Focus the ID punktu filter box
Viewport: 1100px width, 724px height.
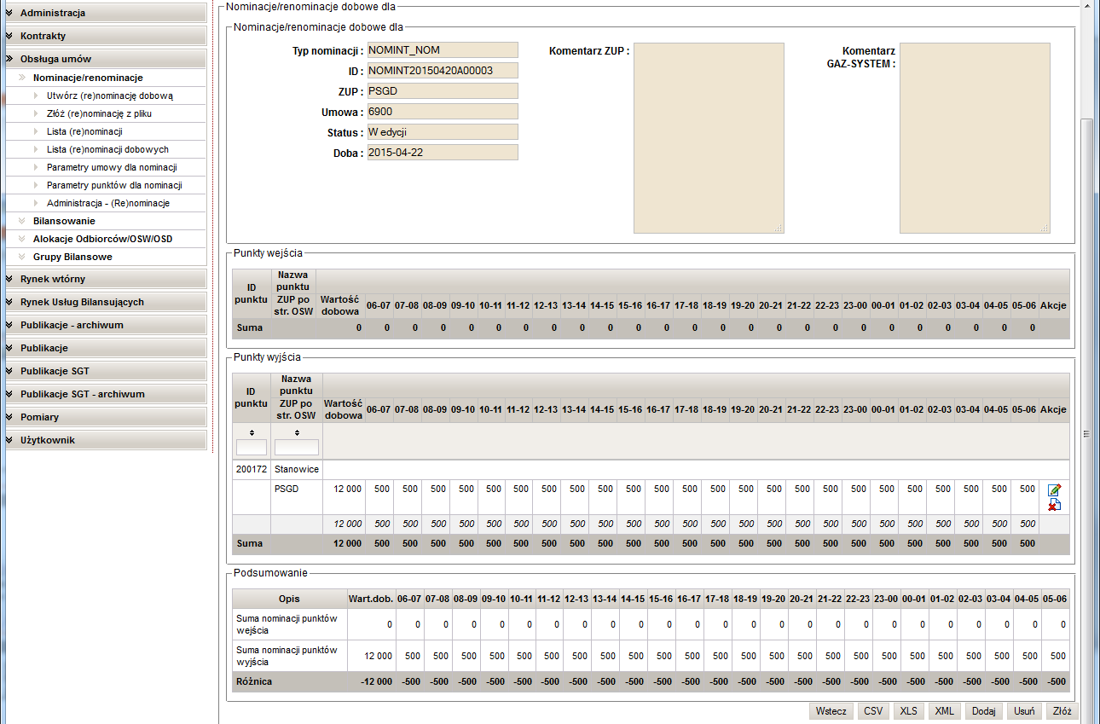252,448
